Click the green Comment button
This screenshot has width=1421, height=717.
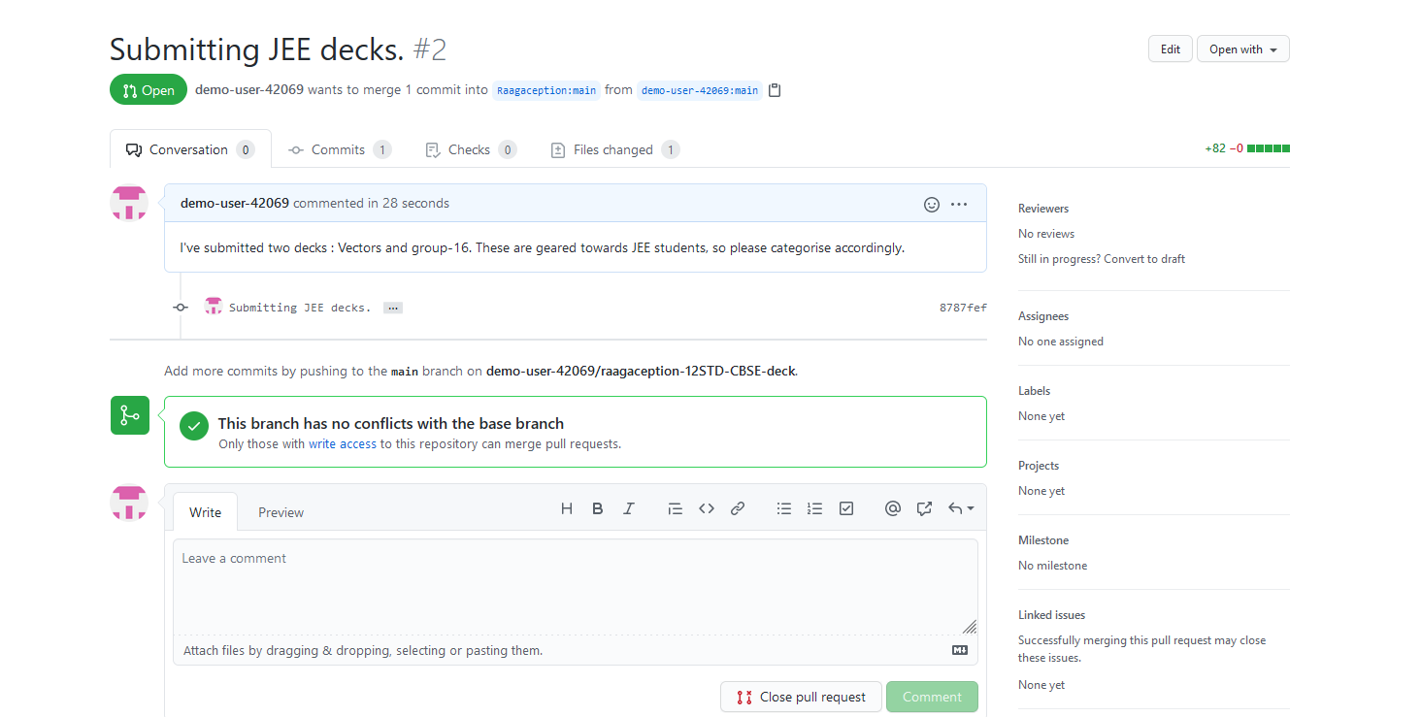pos(932,697)
